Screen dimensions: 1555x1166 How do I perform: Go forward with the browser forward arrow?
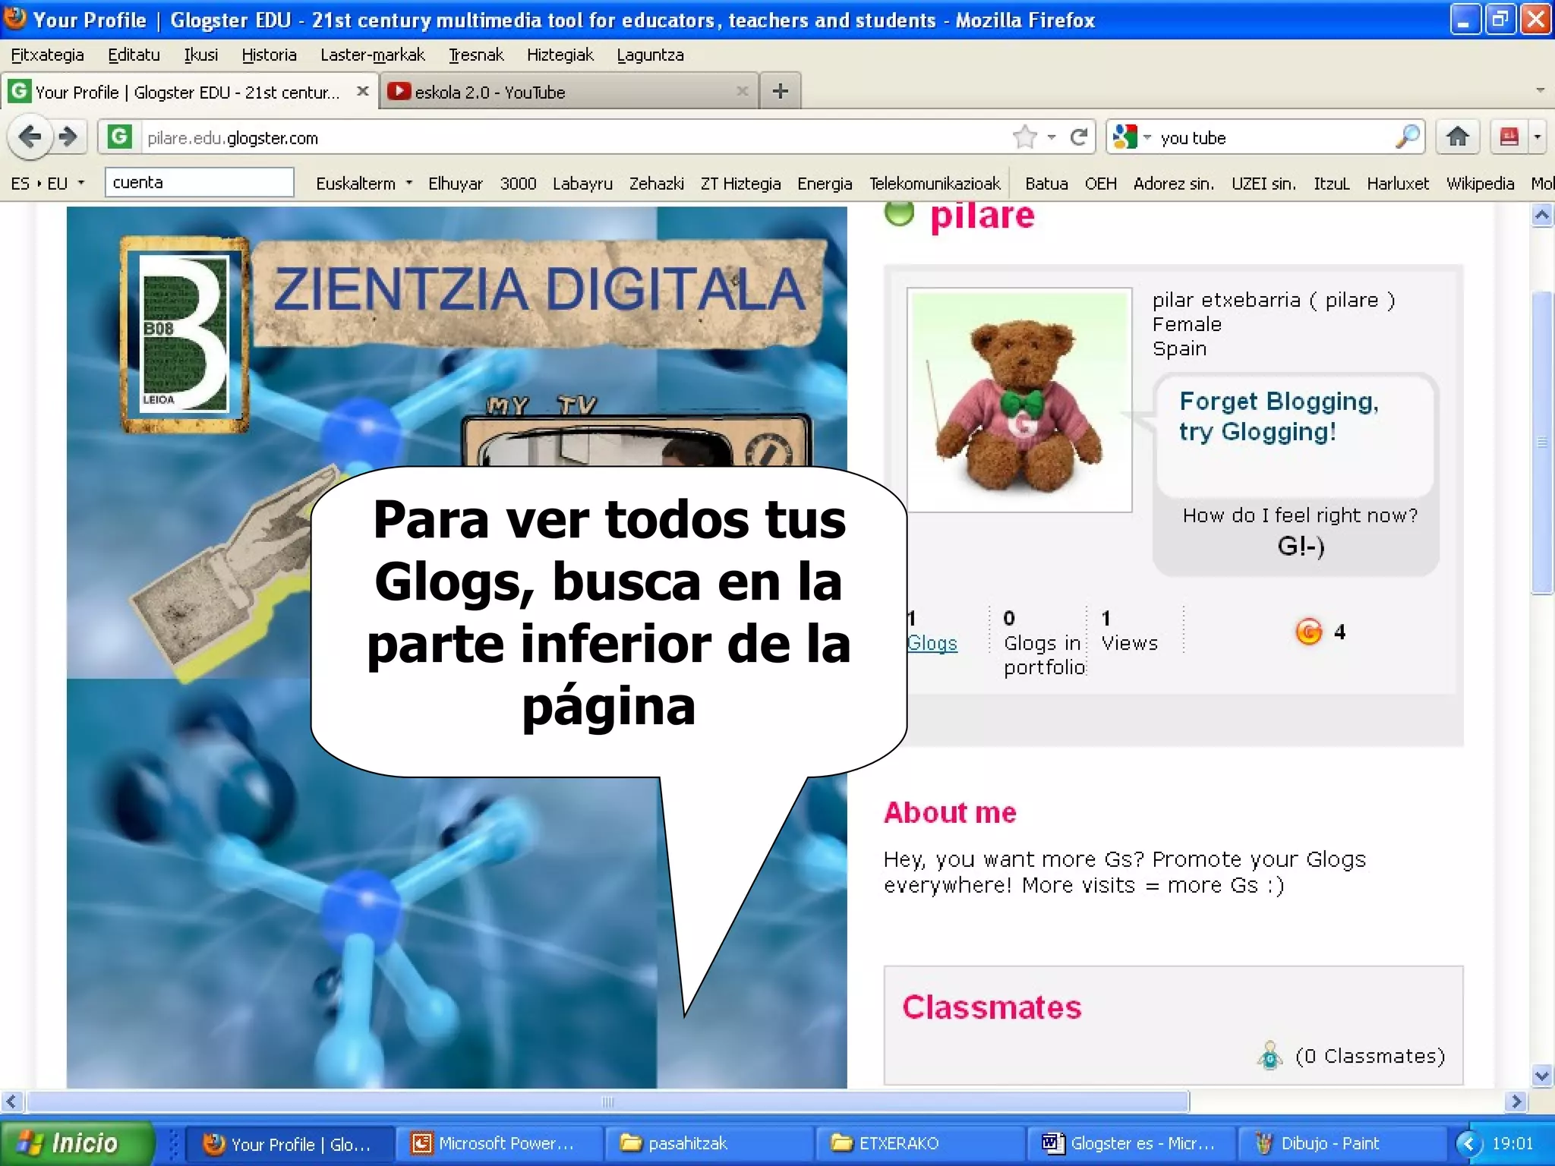(69, 137)
